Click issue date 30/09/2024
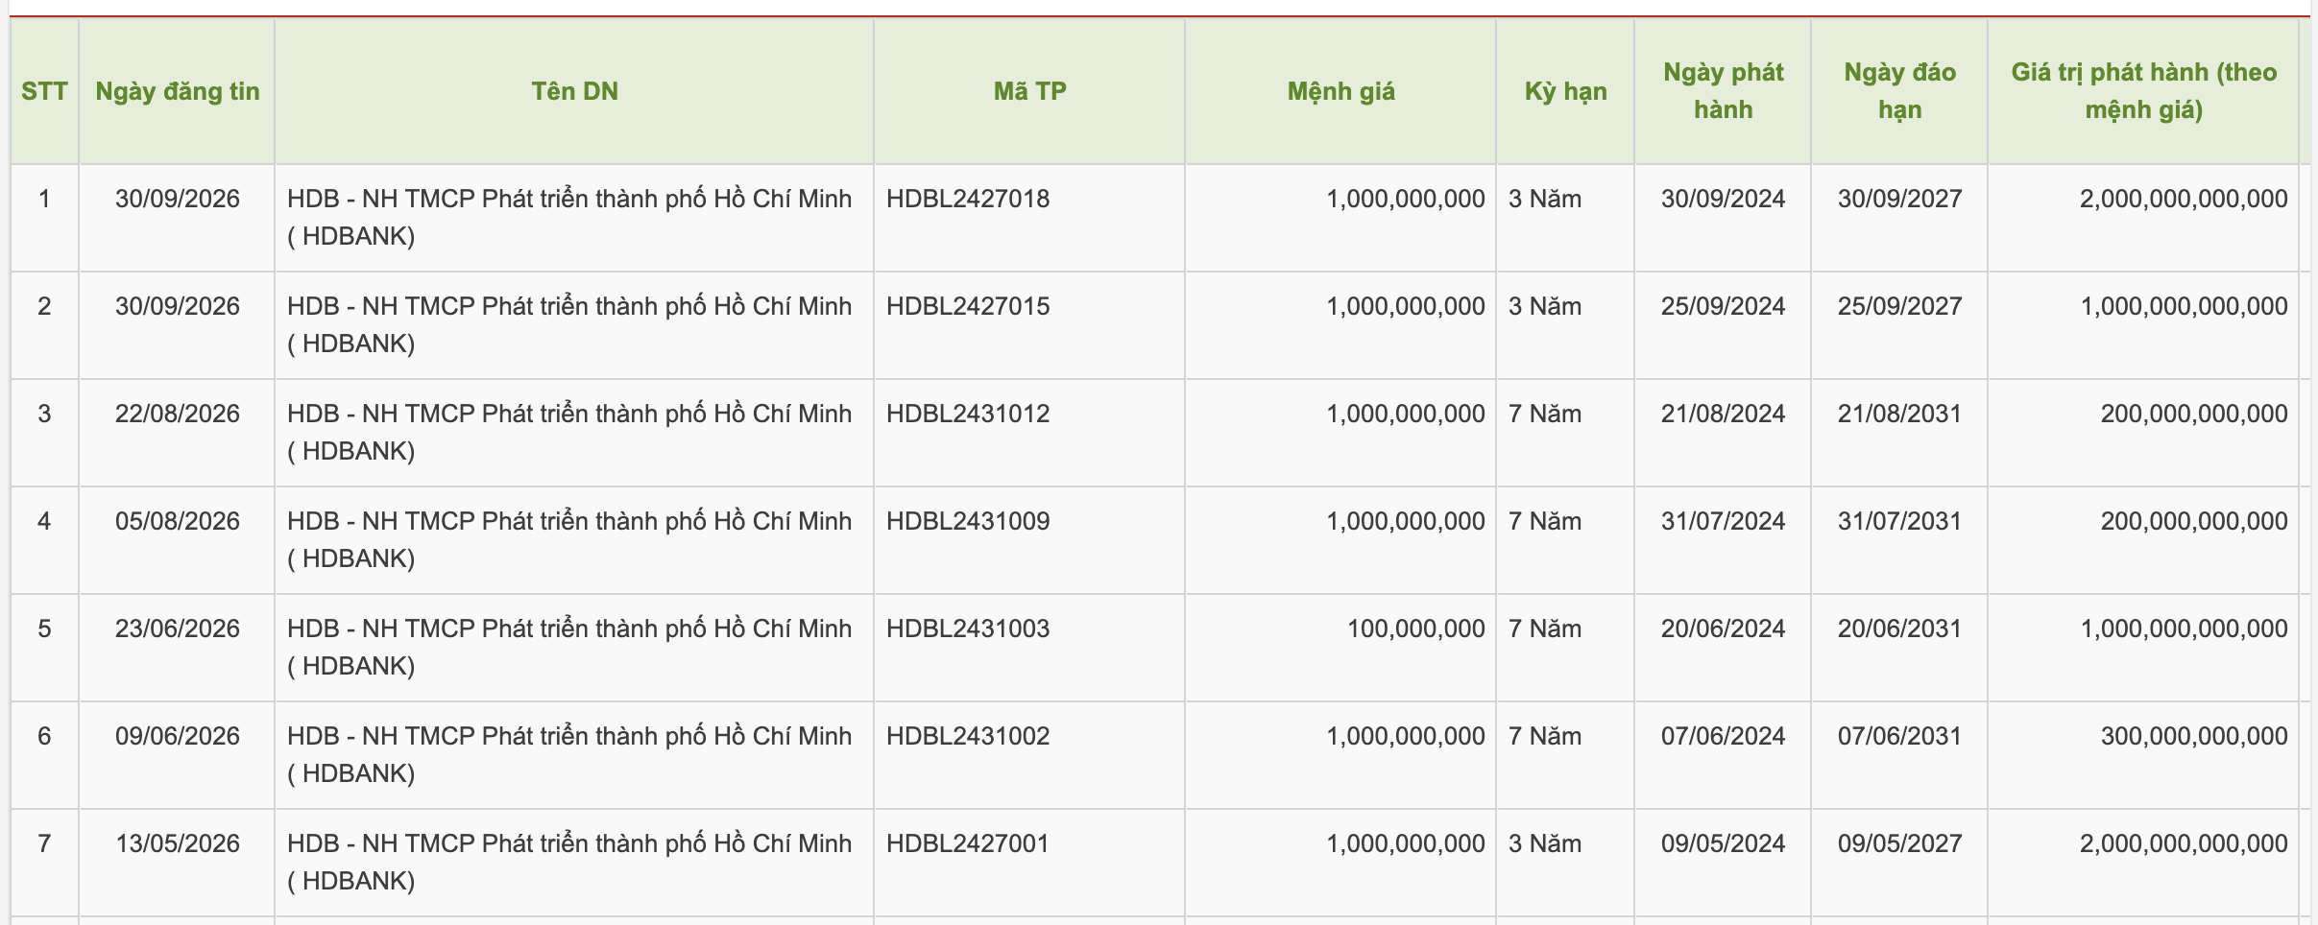This screenshot has height=925, width=2318. click(x=1723, y=199)
